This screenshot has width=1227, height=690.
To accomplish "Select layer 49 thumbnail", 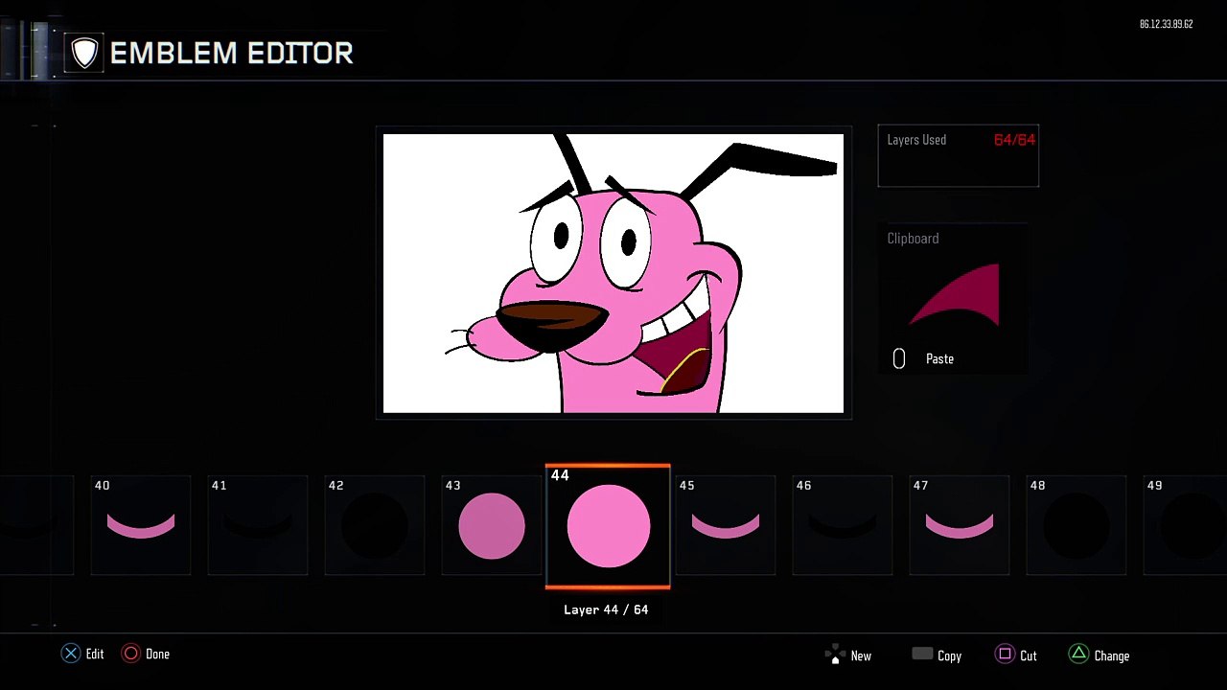I will pos(1185,525).
